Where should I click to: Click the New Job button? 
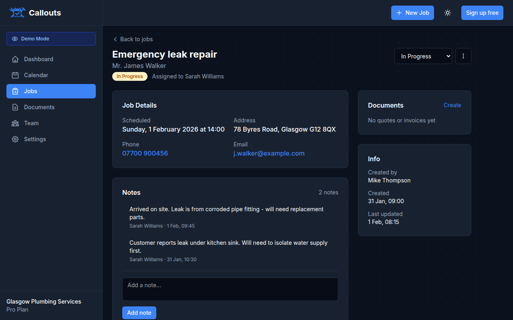(412, 12)
